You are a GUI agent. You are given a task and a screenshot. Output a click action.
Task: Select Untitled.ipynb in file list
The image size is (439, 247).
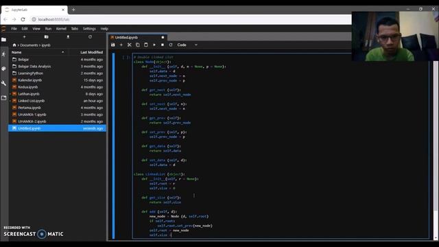pos(57,128)
